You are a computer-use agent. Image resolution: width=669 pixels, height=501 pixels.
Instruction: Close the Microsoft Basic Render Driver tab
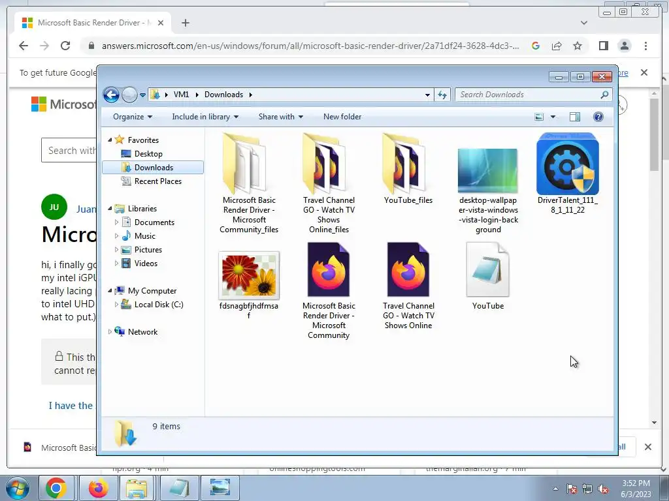pyautogui.click(x=161, y=23)
